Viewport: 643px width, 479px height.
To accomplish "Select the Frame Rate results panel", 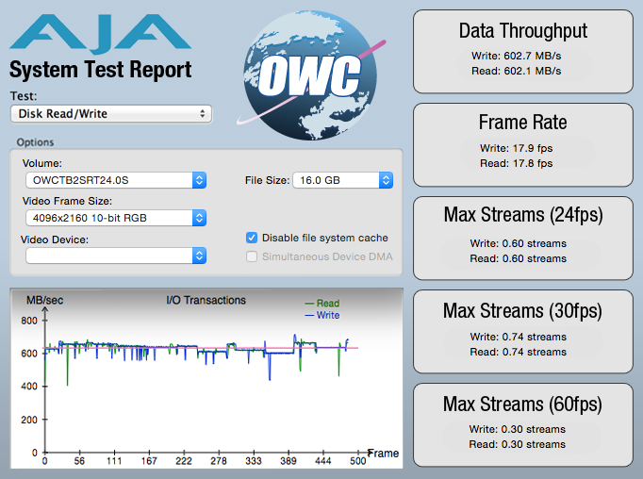I will (522, 144).
